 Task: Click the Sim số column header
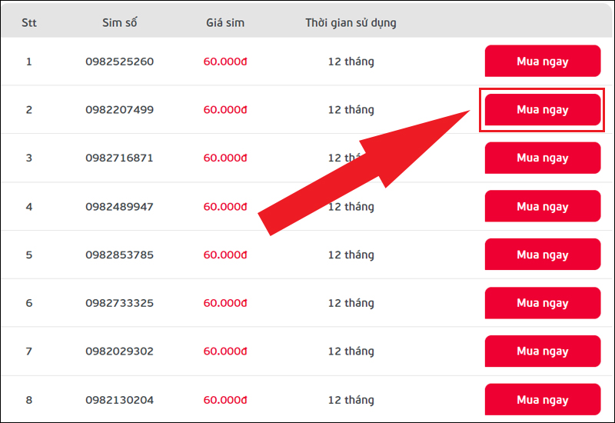(119, 22)
